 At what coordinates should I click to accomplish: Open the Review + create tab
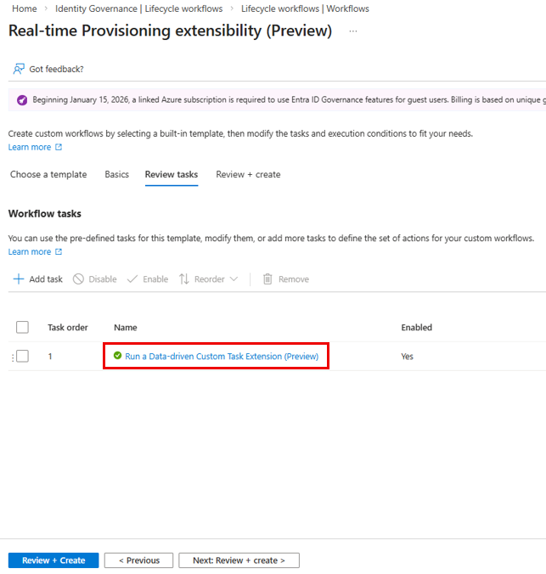pyautogui.click(x=248, y=174)
